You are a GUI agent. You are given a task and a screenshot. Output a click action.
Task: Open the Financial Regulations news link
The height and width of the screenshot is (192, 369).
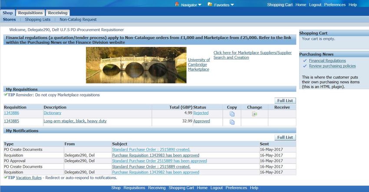(327, 61)
